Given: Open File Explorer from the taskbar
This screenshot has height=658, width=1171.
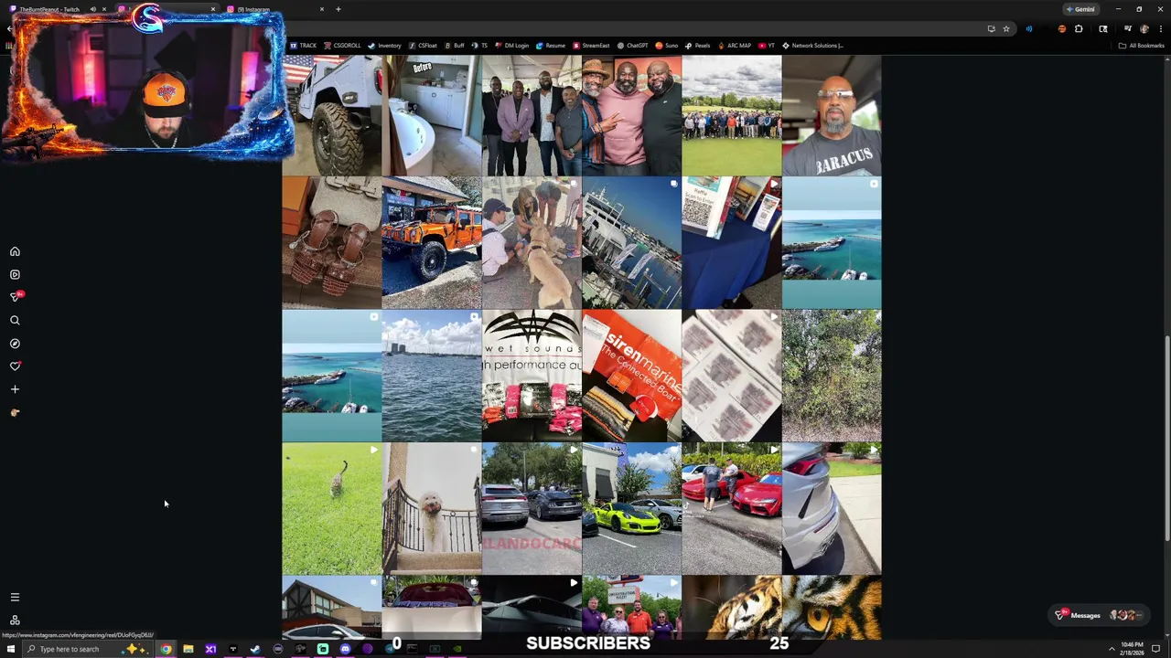Looking at the screenshot, I should pyautogui.click(x=188, y=649).
